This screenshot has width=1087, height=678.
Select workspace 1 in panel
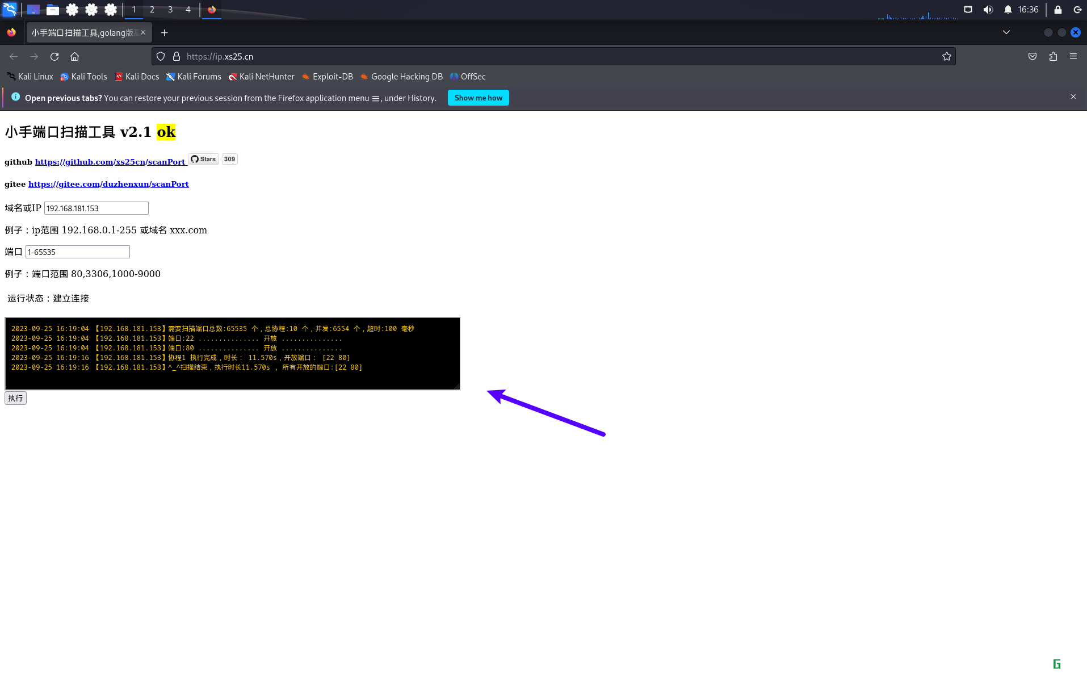[x=134, y=10]
